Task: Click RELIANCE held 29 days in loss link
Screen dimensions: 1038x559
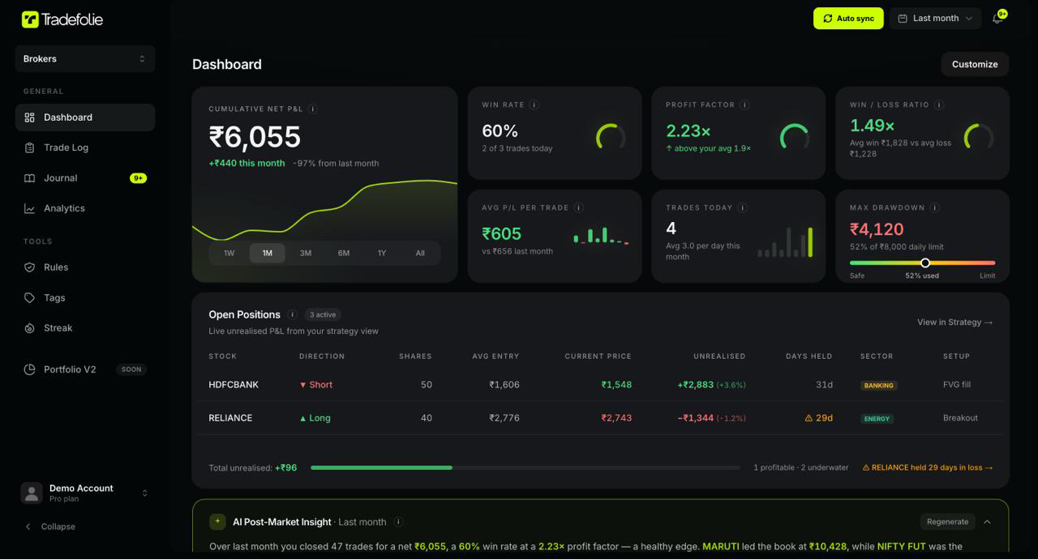Action: pos(928,467)
